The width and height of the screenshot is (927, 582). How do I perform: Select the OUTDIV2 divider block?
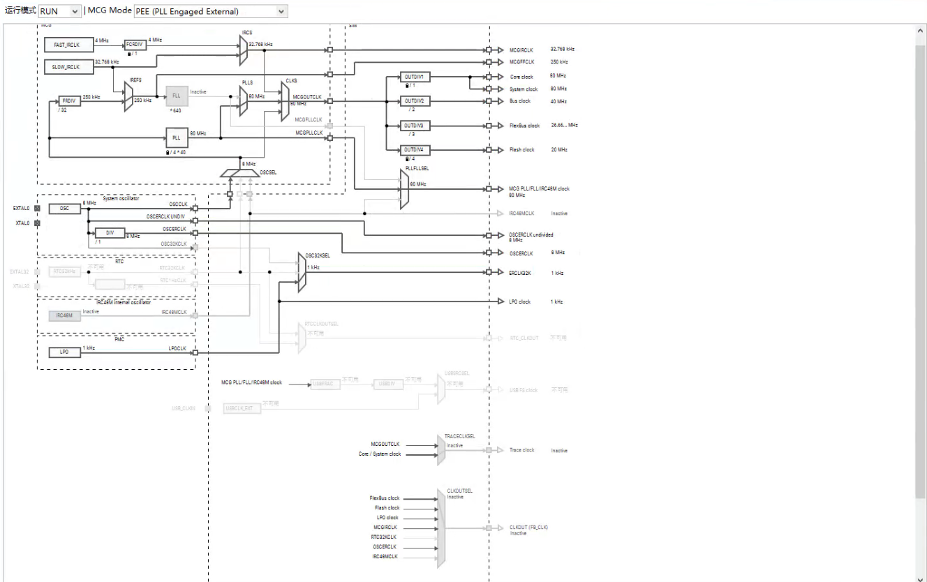[x=416, y=101]
